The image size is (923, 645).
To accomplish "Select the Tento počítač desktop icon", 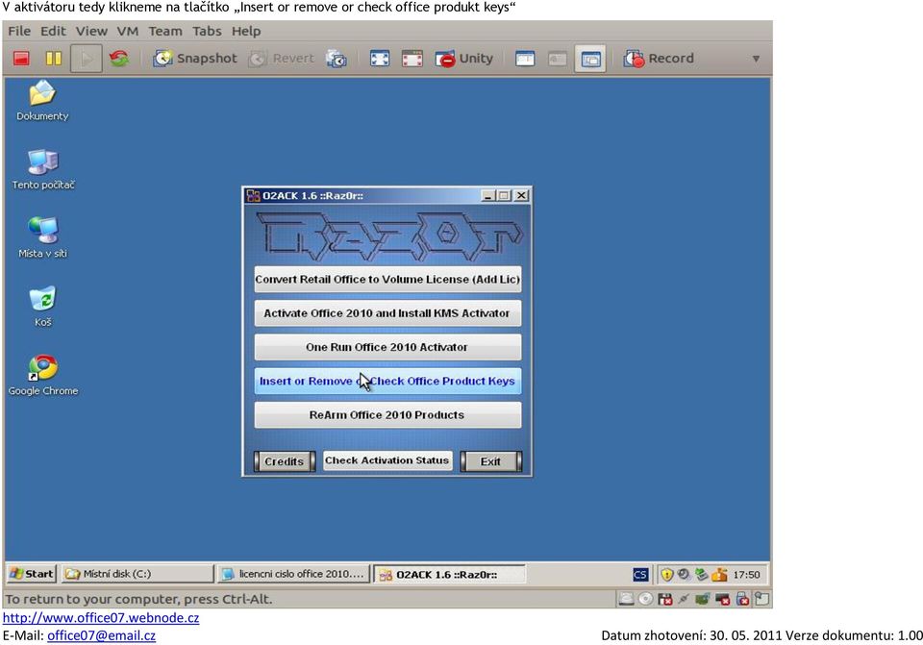I will [x=43, y=169].
